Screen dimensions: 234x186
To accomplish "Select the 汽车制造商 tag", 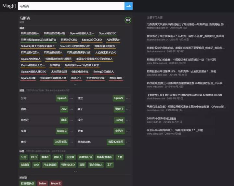I will pyautogui.click(x=50, y=165).
